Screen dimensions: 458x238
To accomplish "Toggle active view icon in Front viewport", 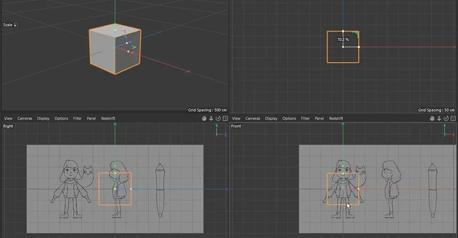I will 453,118.
